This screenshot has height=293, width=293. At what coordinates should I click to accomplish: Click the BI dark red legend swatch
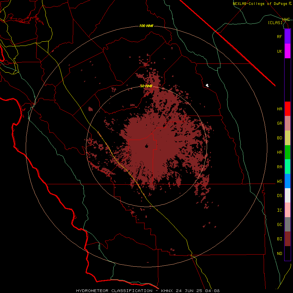[x=287, y=239]
